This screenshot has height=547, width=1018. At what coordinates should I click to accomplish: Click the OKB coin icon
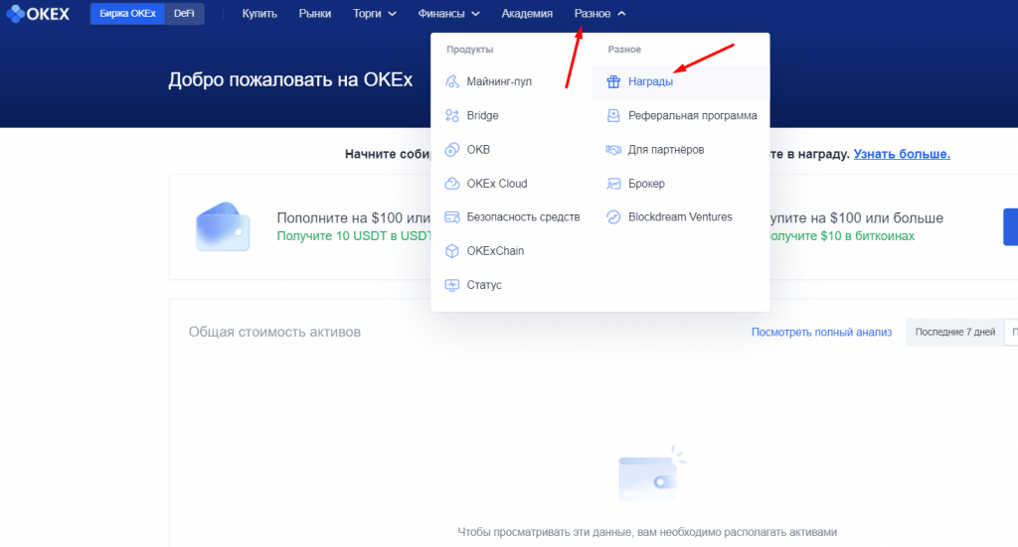tap(452, 150)
